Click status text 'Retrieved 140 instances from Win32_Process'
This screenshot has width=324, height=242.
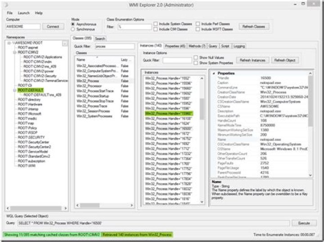137,234
